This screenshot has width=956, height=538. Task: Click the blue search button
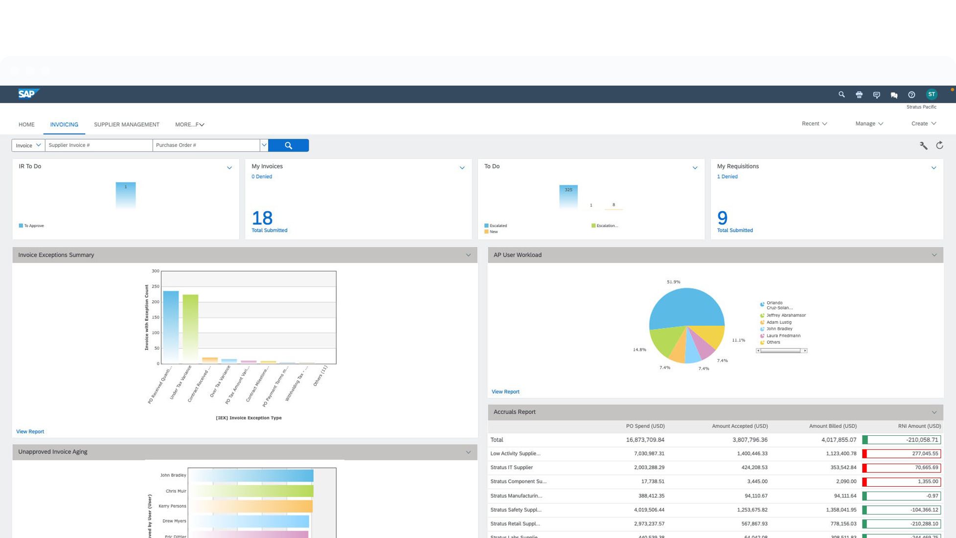click(288, 145)
